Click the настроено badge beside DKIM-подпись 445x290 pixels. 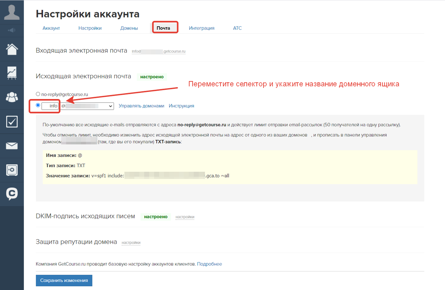[x=156, y=217]
